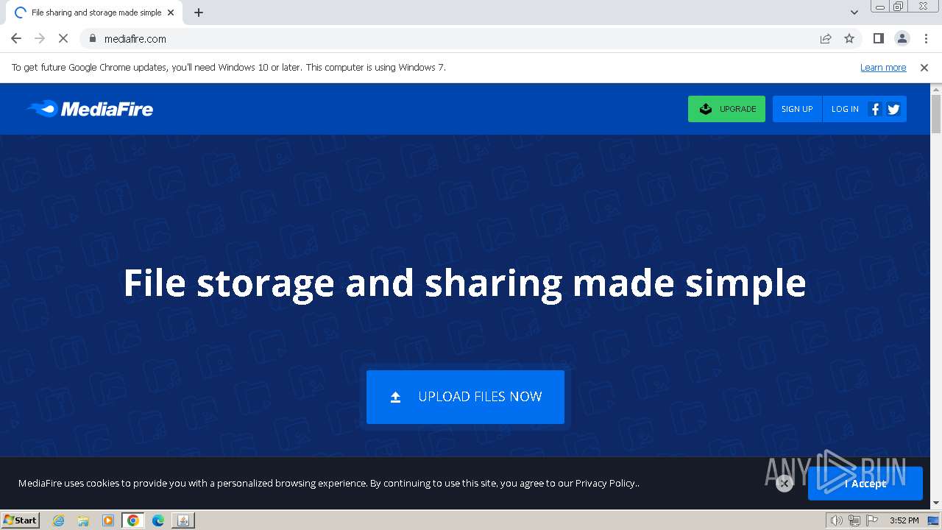
Task: Open the Java app in taskbar
Action: [x=183, y=520]
